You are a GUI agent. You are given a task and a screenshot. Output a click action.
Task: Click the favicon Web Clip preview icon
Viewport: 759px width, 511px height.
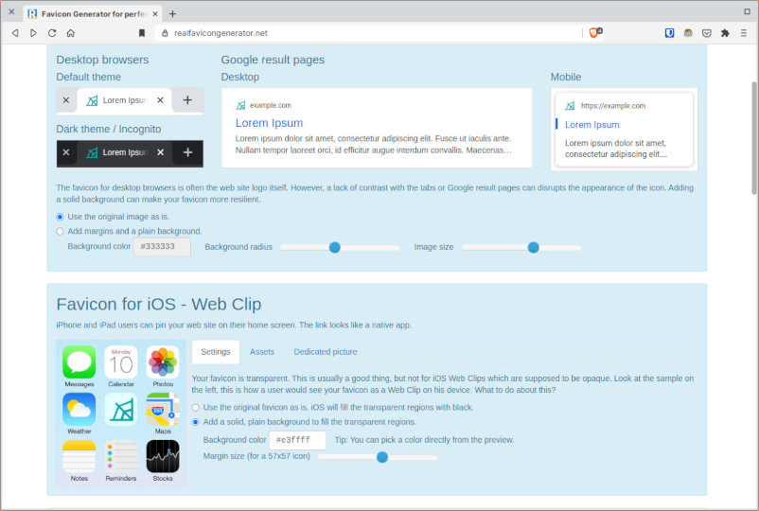coord(121,410)
